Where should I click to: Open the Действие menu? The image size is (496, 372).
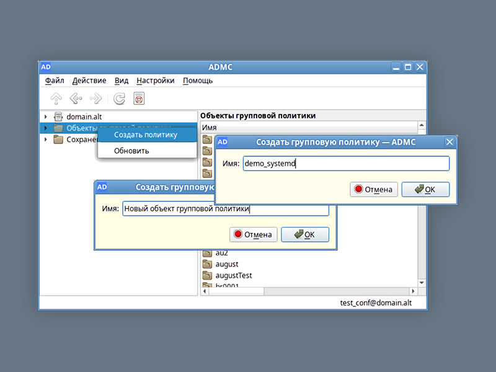(x=89, y=81)
